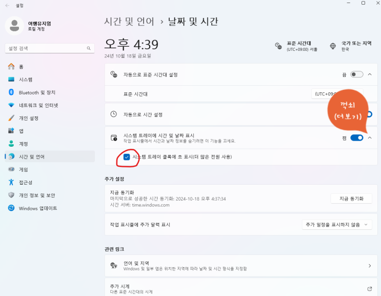Toggle 자동으로 표준 시간대 설정 switch
Image resolution: width=381 pixels, height=296 pixels.
[356, 74]
